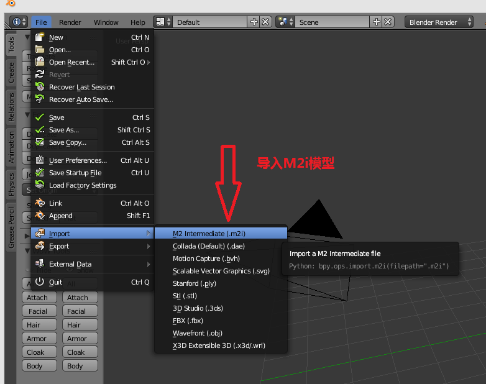The image size is (486, 384).
Task: Switch to the Relations tab
Action: [11, 107]
